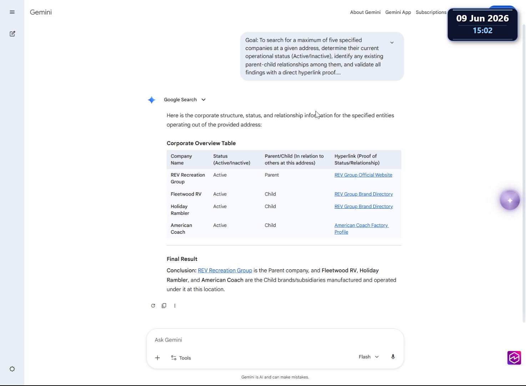Copy the response with the copy icon

click(164, 306)
